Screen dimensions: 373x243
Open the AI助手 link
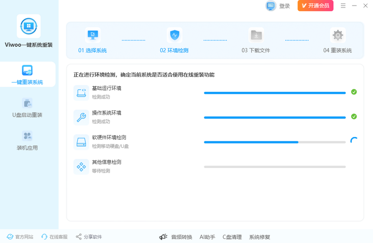[207, 237]
